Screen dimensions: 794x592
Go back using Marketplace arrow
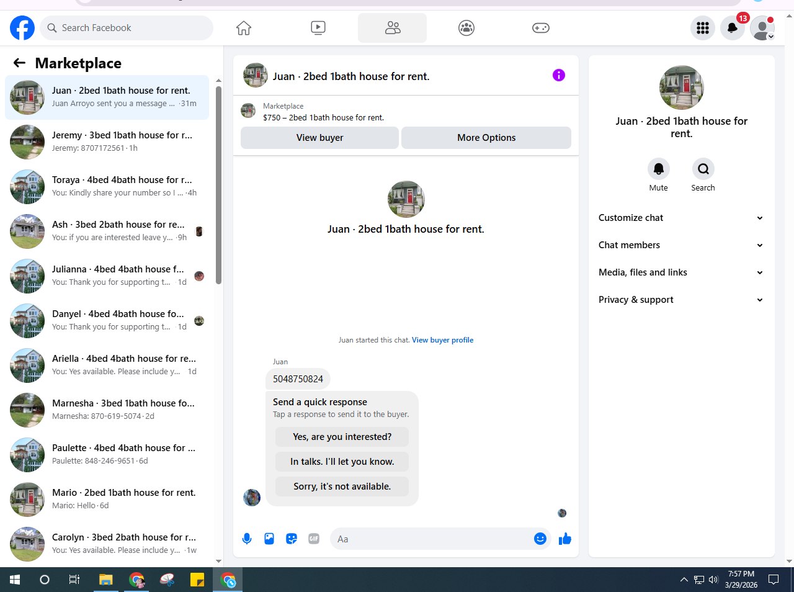19,63
